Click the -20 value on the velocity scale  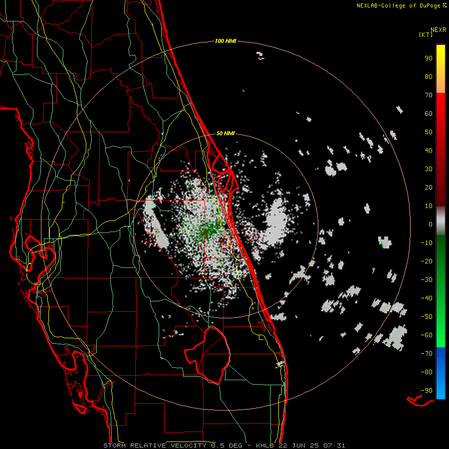click(x=427, y=261)
